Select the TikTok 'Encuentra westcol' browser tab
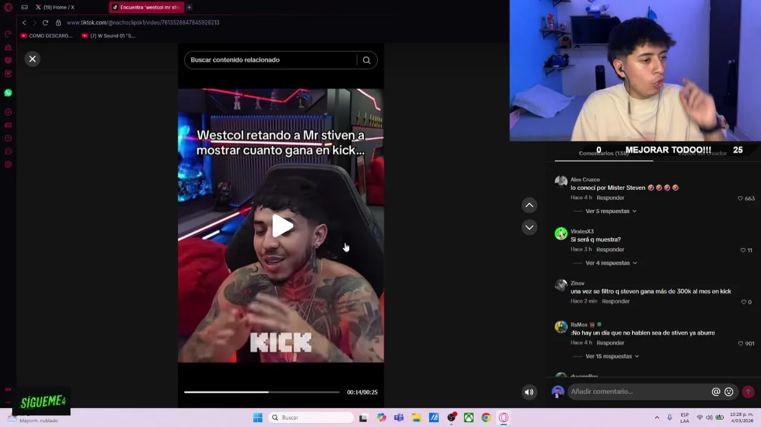761x427 pixels. (146, 7)
